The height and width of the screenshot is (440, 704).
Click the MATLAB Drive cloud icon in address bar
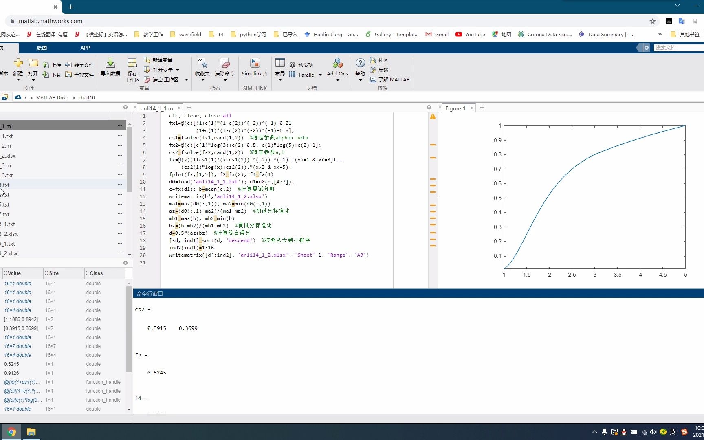(x=18, y=97)
